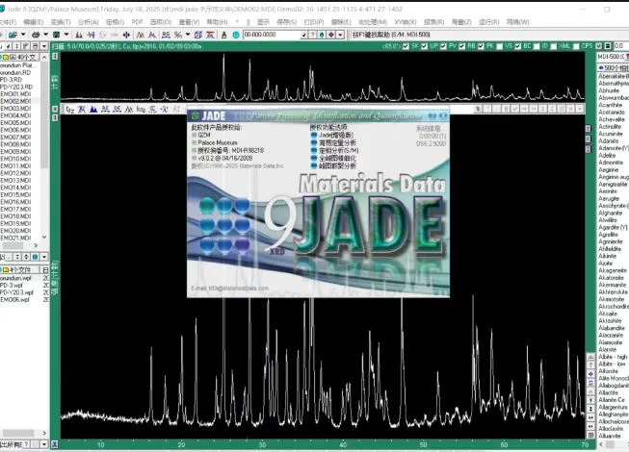
Task: Click the open-folder icon in main toolbar
Action: tap(13, 35)
